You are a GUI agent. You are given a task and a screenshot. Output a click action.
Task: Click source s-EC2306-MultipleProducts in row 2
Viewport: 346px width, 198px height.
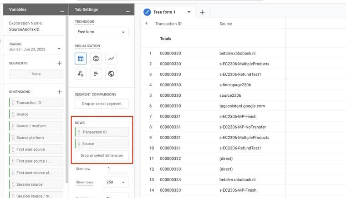pyautogui.click(x=244, y=64)
